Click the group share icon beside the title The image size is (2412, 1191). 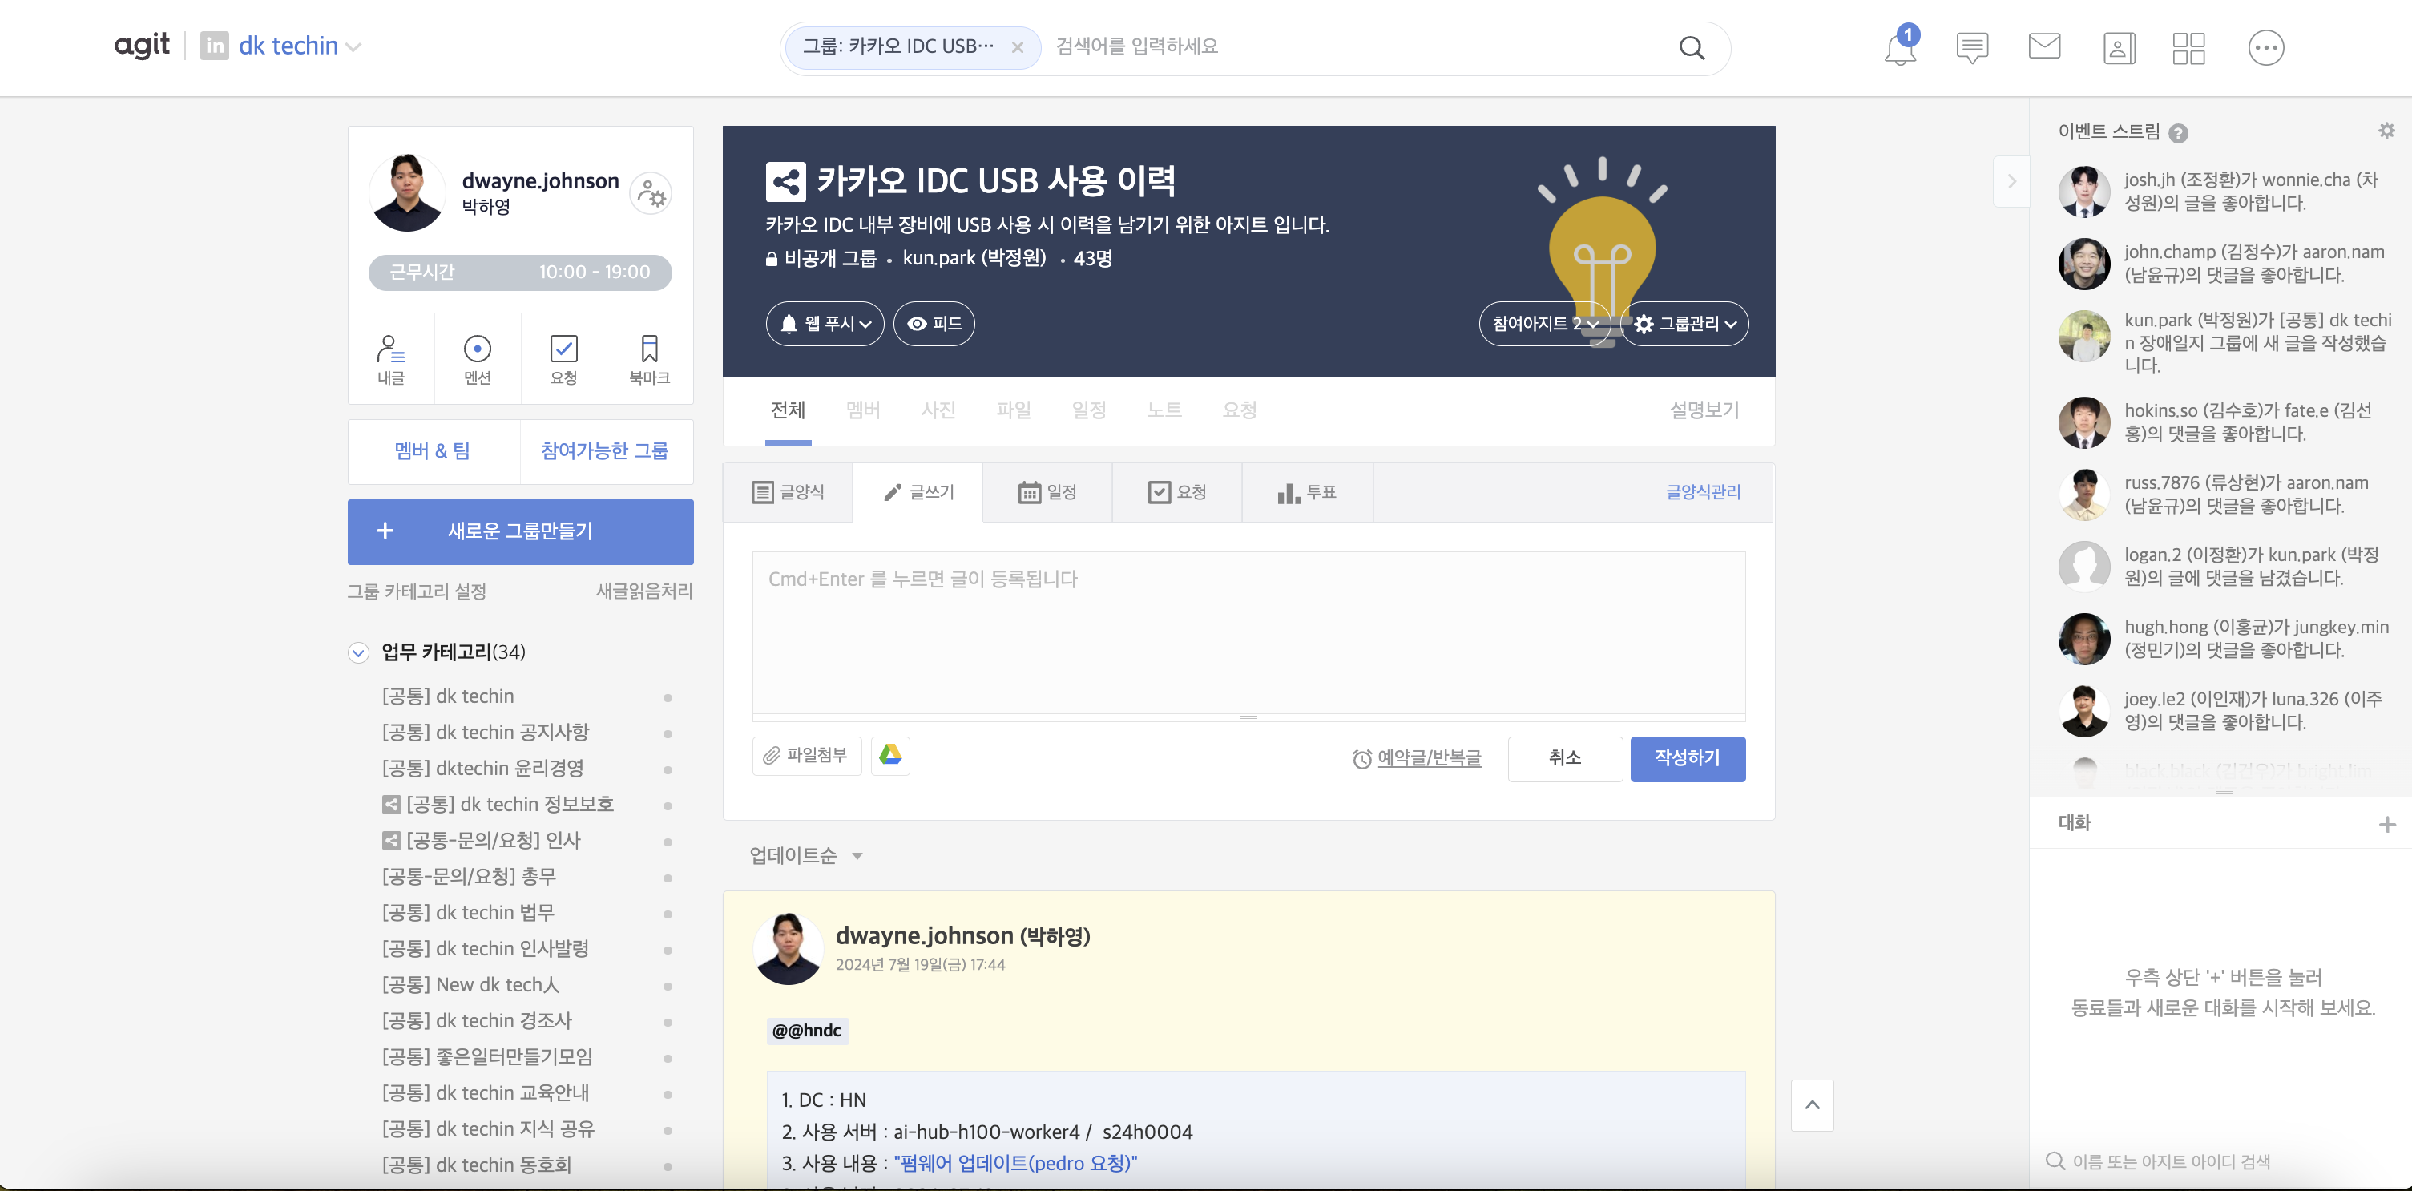(x=785, y=182)
